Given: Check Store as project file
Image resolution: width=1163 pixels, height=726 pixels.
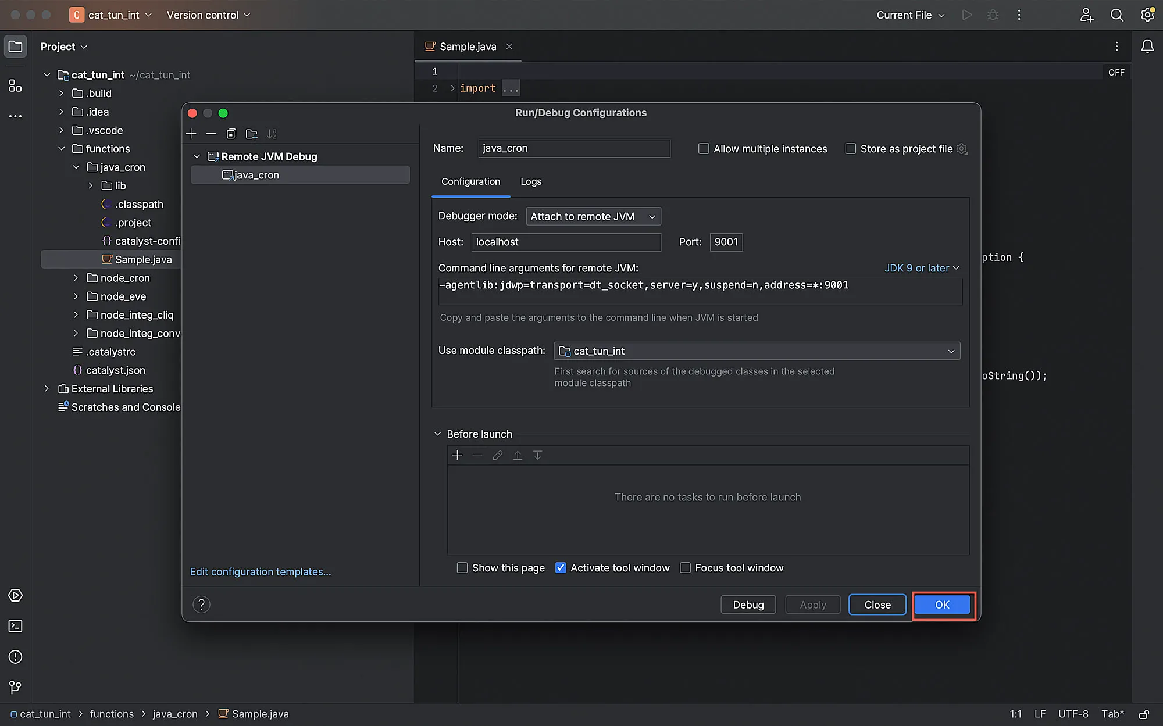Looking at the screenshot, I should click(x=850, y=149).
